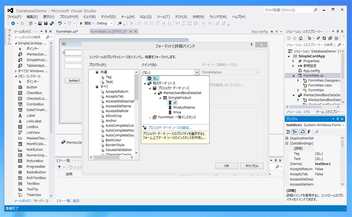Select the TextBox control in Toolbox
Image resolution: width=352 pixels, height=217 pixels.
coord(33,183)
